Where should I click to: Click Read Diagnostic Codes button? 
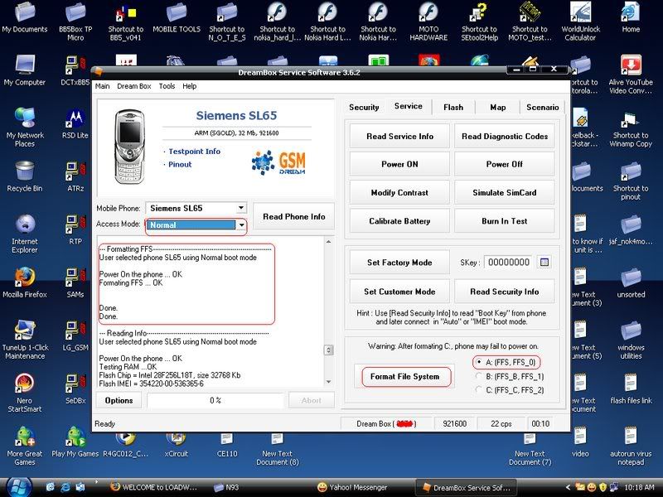coord(505,136)
